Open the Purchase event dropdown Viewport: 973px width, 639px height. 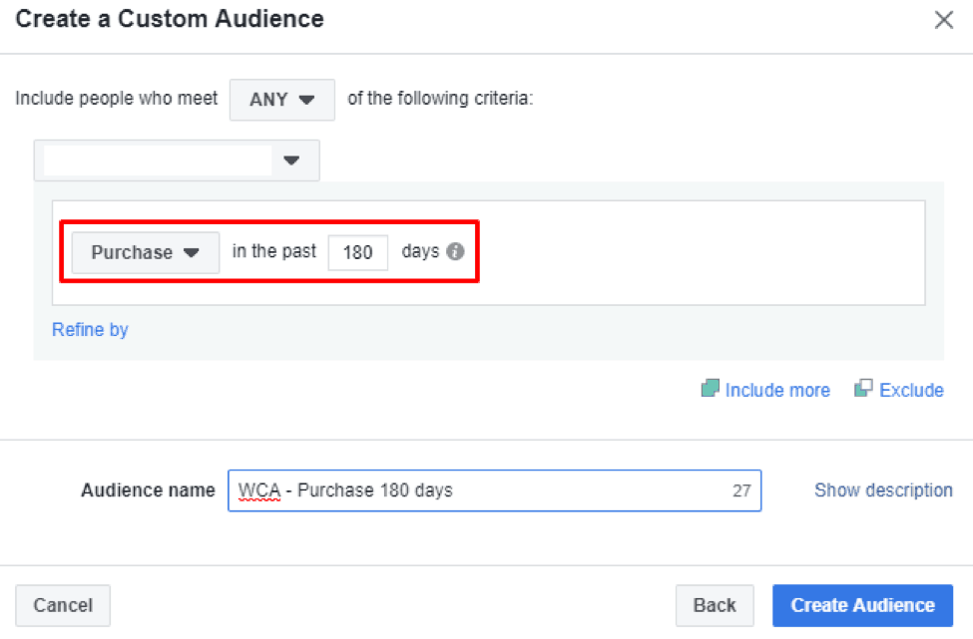(145, 253)
